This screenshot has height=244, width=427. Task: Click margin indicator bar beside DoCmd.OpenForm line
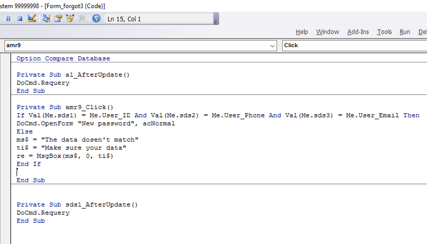tap(5, 123)
